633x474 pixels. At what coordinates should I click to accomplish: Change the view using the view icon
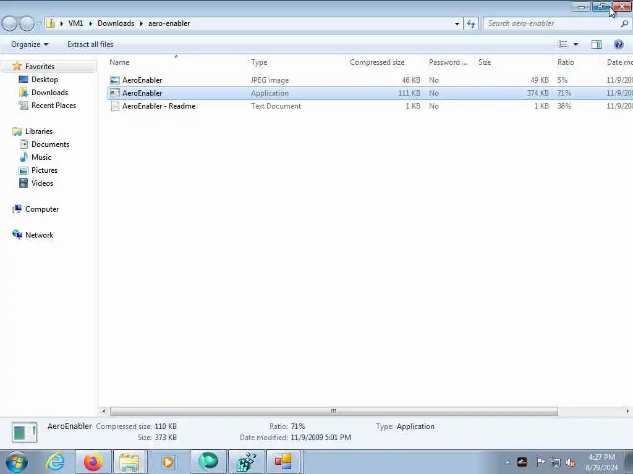click(563, 44)
